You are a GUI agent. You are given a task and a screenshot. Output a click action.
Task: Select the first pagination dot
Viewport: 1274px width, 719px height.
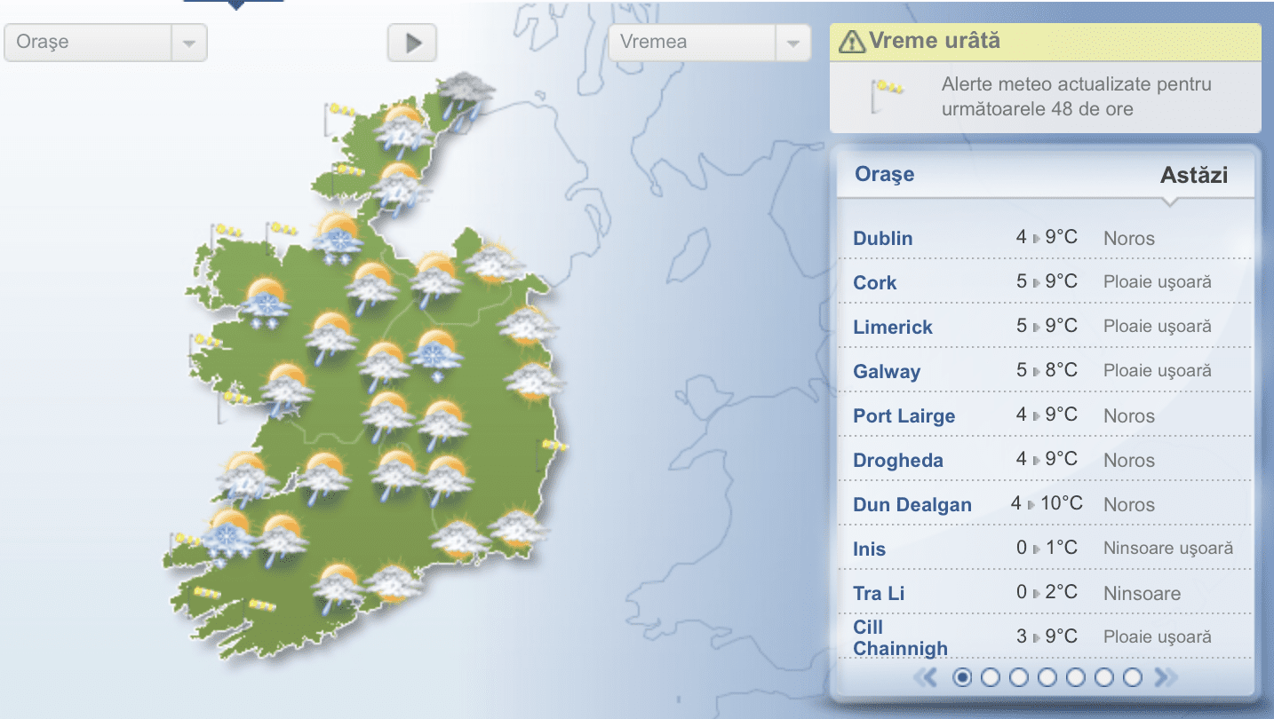point(961,677)
